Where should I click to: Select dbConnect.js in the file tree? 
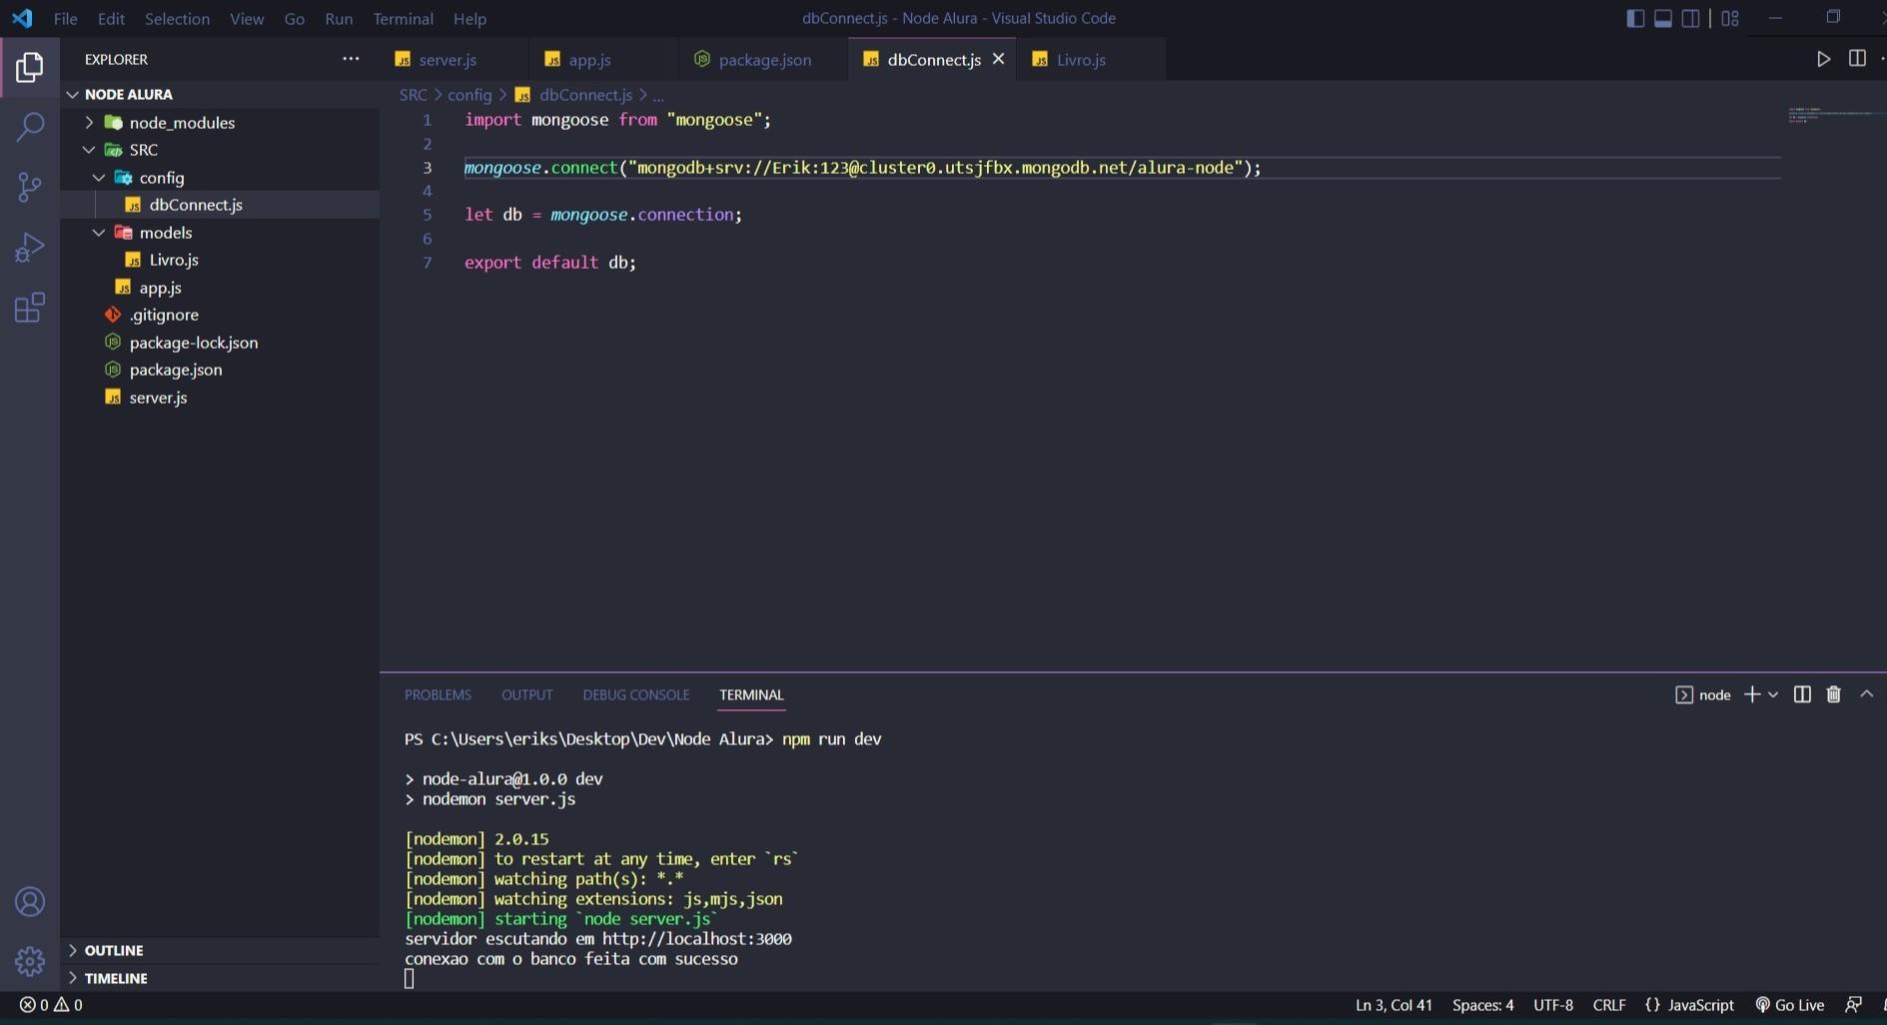(x=220, y=205)
